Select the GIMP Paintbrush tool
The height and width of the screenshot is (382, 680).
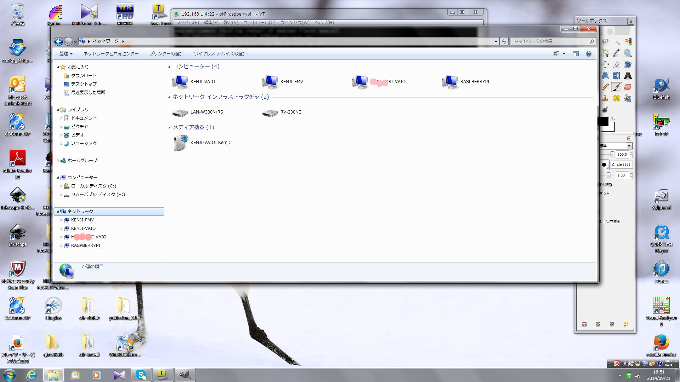tap(617, 87)
